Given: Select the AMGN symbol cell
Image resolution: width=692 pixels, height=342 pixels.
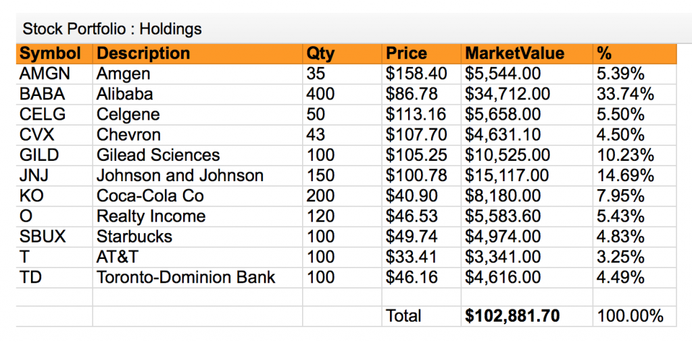Looking at the screenshot, I should 45,74.
